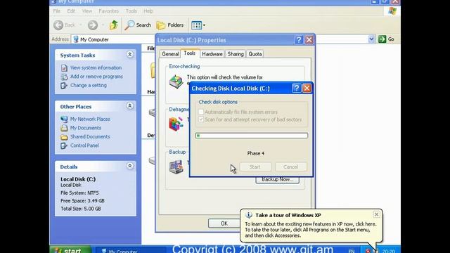
Task: Open the File menu
Action: [57, 11]
